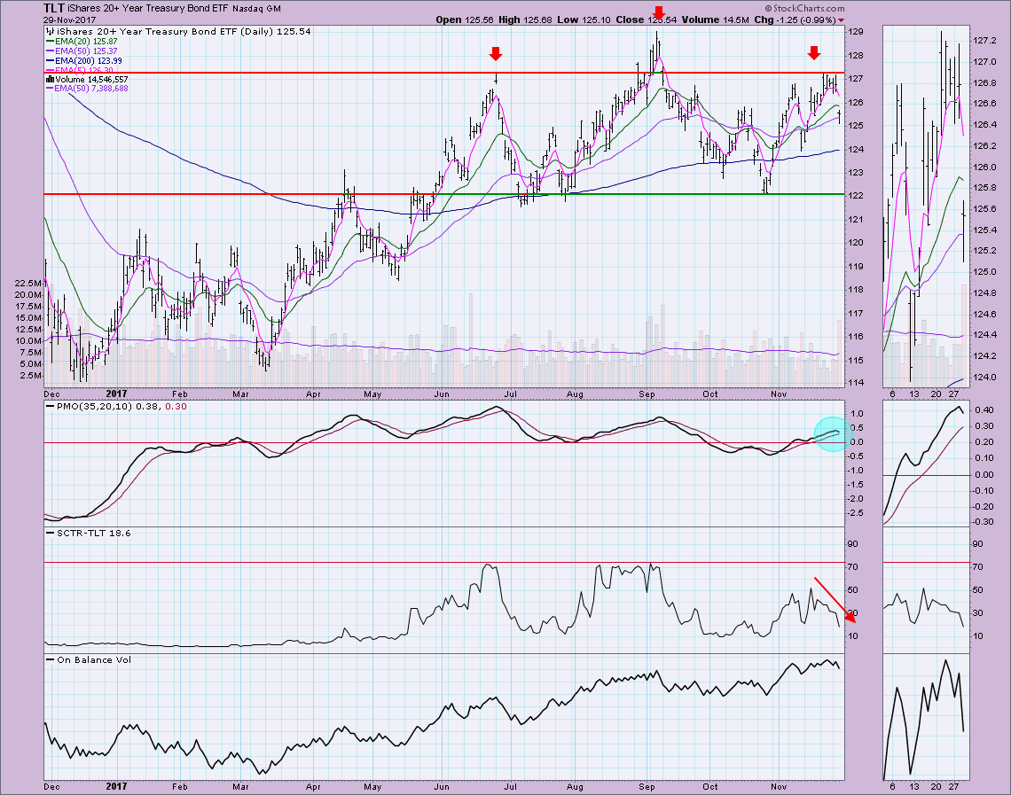Click "Jun" on the price panel's date axis
This screenshot has width=1011, height=795.
[x=442, y=394]
